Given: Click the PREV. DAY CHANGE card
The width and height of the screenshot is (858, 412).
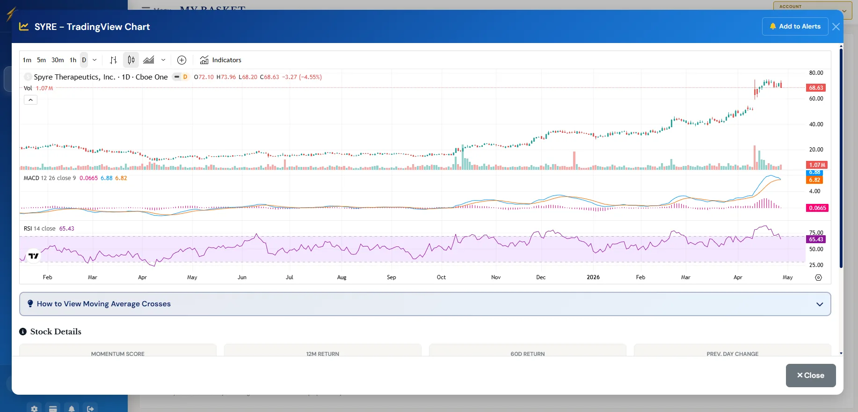Looking at the screenshot, I should 733,350.
